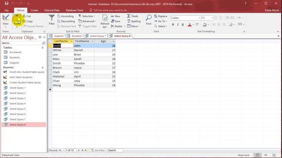Screen dimensions: 282x158
Task: Click Replace in Find group
Action: (x=160, y=16)
